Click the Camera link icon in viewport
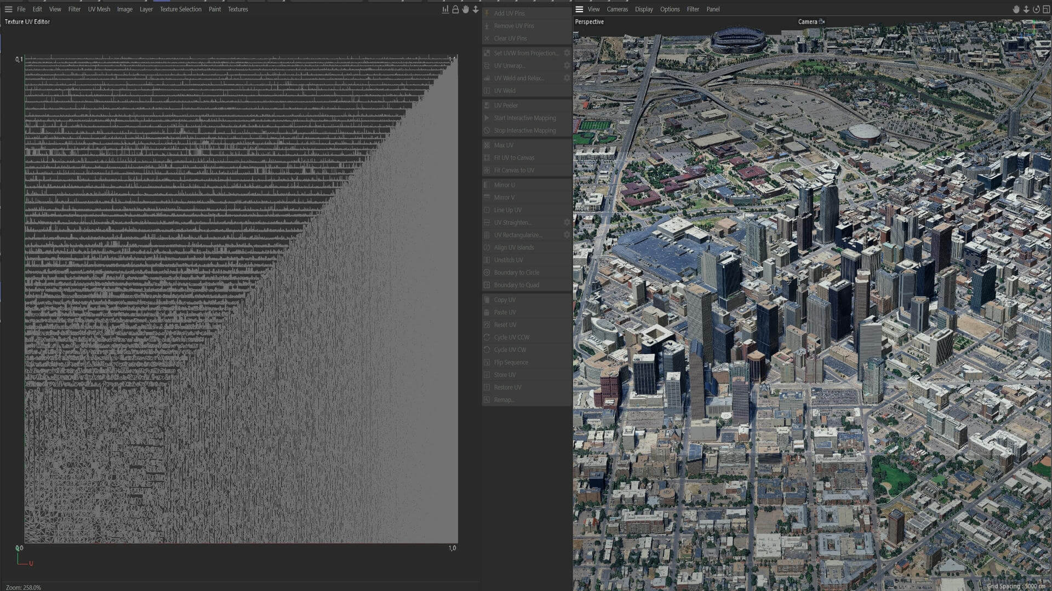The width and height of the screenshot is (1052, 591). click(x=822, y=22)
